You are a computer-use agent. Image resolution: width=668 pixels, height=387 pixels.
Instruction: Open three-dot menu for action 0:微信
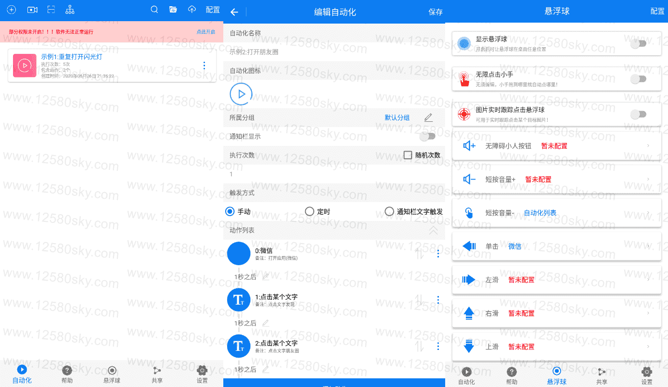[438, 253]
